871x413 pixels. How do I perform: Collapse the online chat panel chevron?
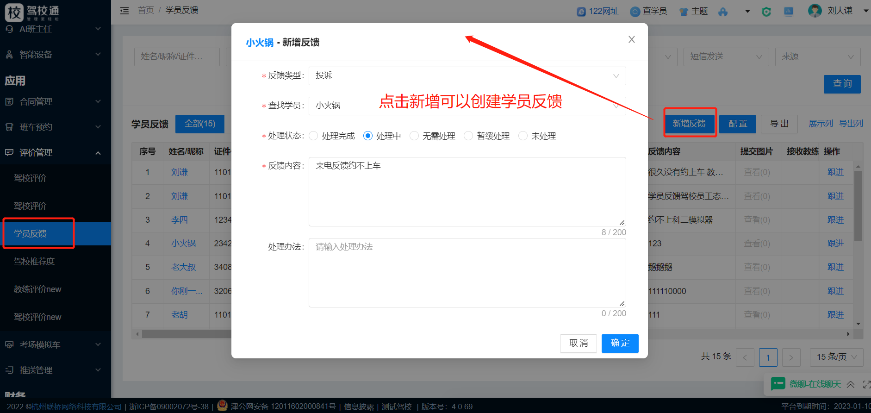(851, 384)
